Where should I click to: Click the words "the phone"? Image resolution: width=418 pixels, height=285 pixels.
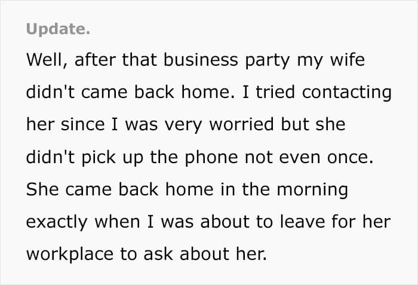[x=194, y=158]
